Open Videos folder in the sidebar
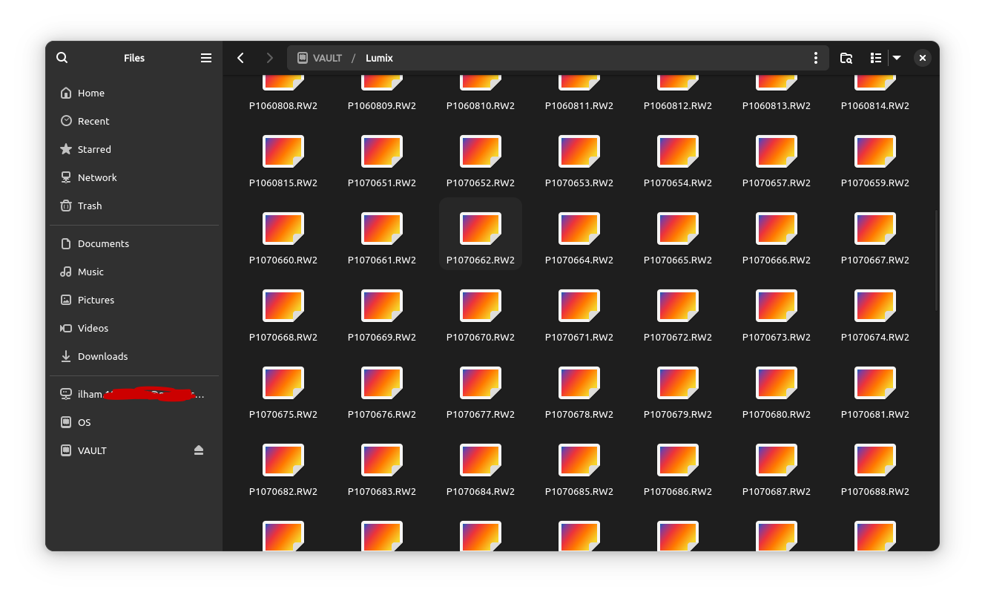The height and width of the screenshot is (601, 985). pyautogui.click(x=134, y=328)
